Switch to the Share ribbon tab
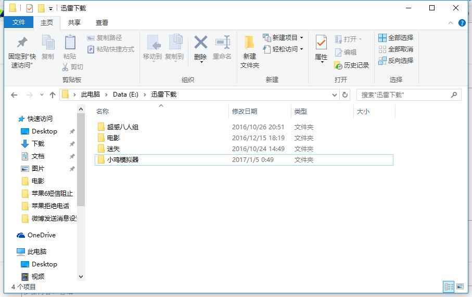This screenshot has height=297, width=472. (x=74, y=22)
